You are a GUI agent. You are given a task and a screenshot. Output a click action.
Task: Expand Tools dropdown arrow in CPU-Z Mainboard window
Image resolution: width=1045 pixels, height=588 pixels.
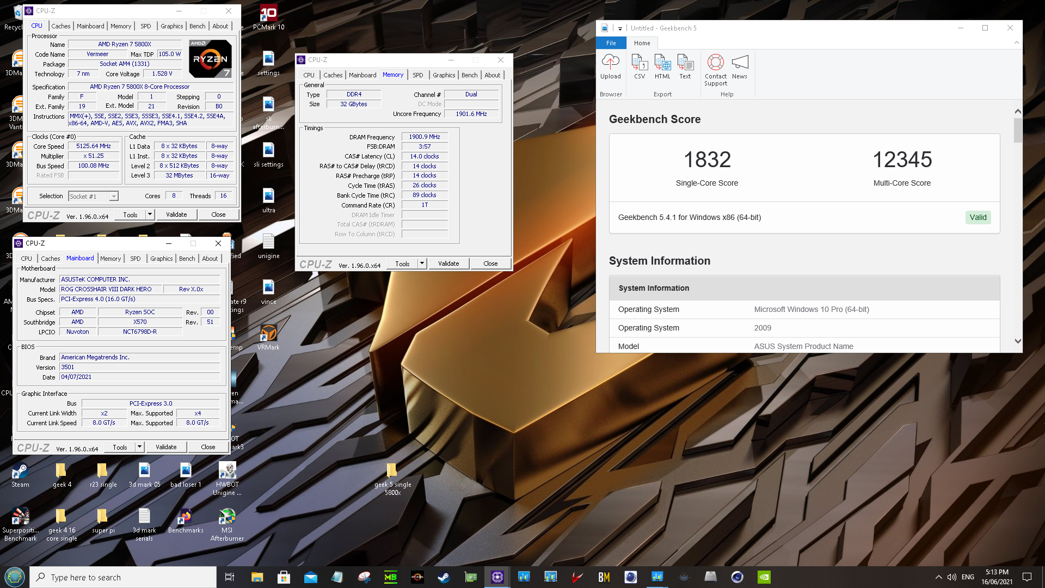pyautogui.click(x=139, y=447)
